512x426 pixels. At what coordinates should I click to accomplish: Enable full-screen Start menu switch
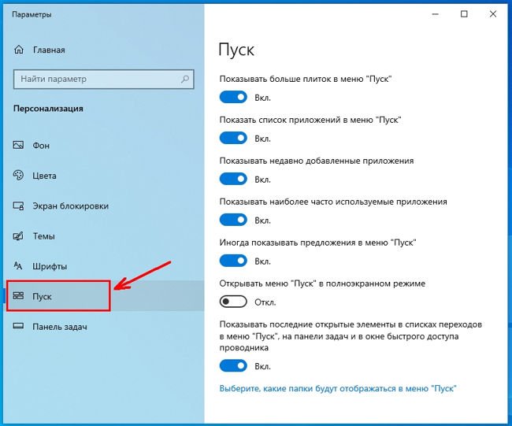pos(233,302)
